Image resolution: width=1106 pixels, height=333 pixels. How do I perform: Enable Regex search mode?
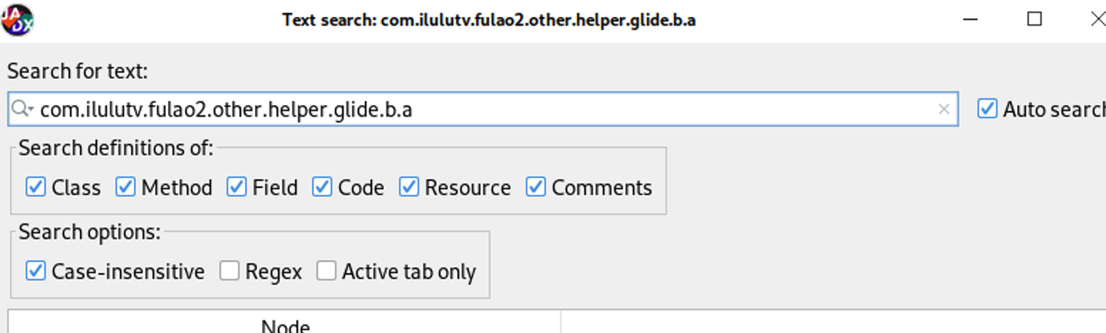(229, 271)
